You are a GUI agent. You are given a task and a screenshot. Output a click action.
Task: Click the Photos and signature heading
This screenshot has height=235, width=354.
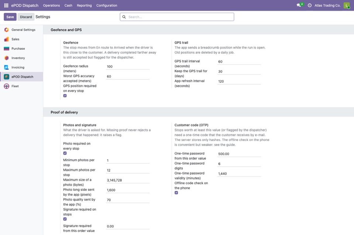[80, 125]
